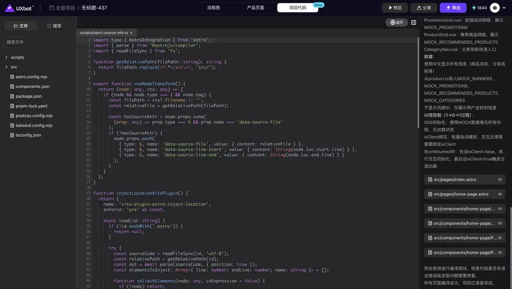Click the robot avatar icon

495,8
